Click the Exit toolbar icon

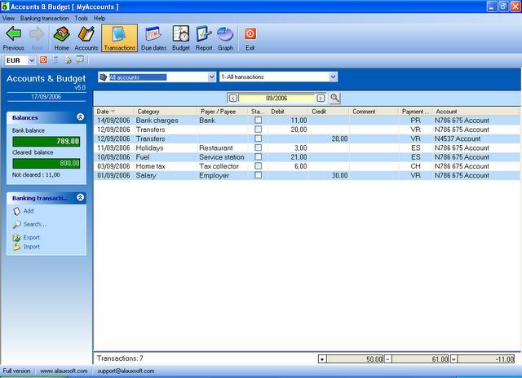click(250, 37)
